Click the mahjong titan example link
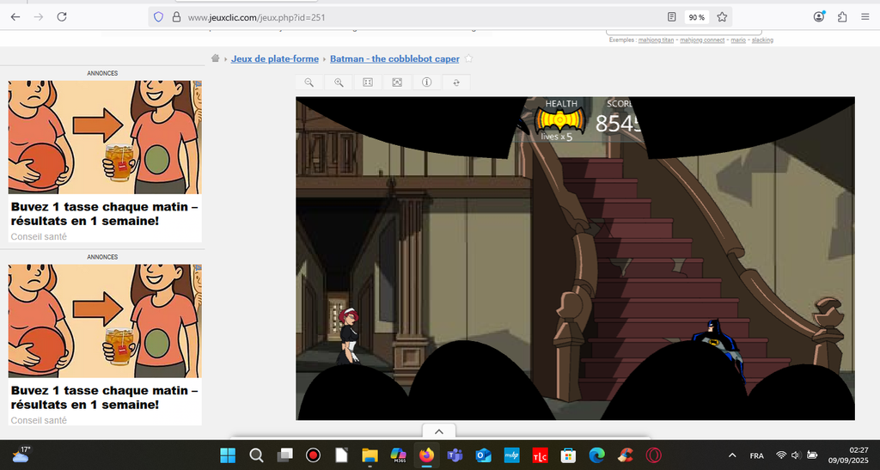Viewport: 880px width, 470px height. click(x=657, y=40)
